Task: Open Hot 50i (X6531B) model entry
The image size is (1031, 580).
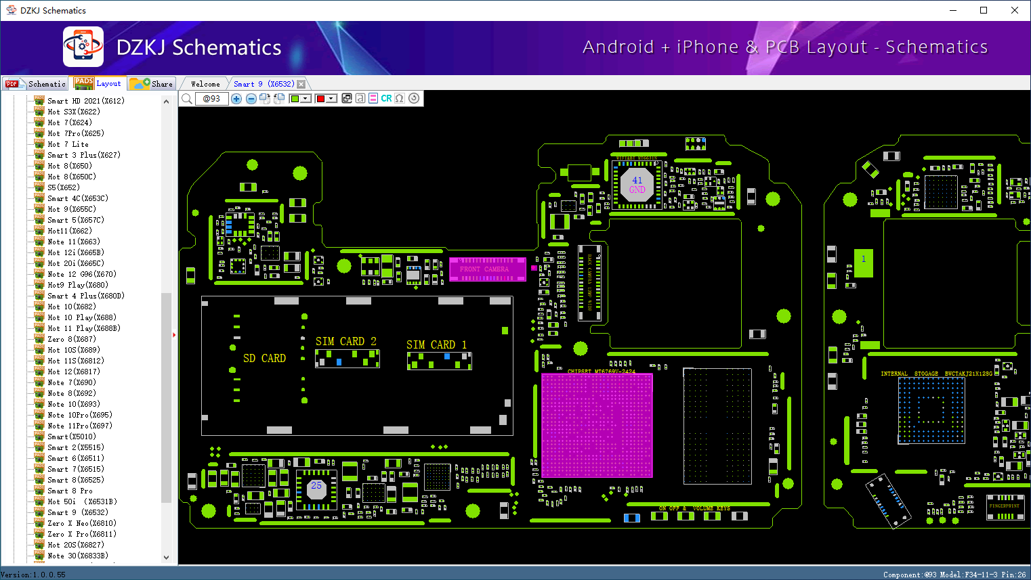Action: click(x=82, y=501)
